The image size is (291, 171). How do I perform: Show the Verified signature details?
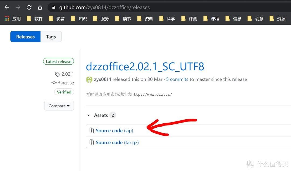coord(64,92)
